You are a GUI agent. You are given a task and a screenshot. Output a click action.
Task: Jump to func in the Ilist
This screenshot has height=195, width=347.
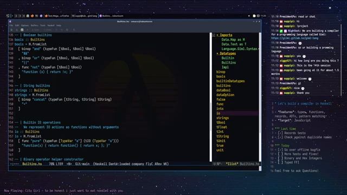[220, 104]
